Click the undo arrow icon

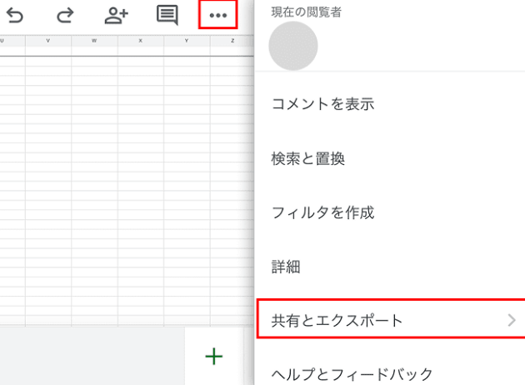15,15
